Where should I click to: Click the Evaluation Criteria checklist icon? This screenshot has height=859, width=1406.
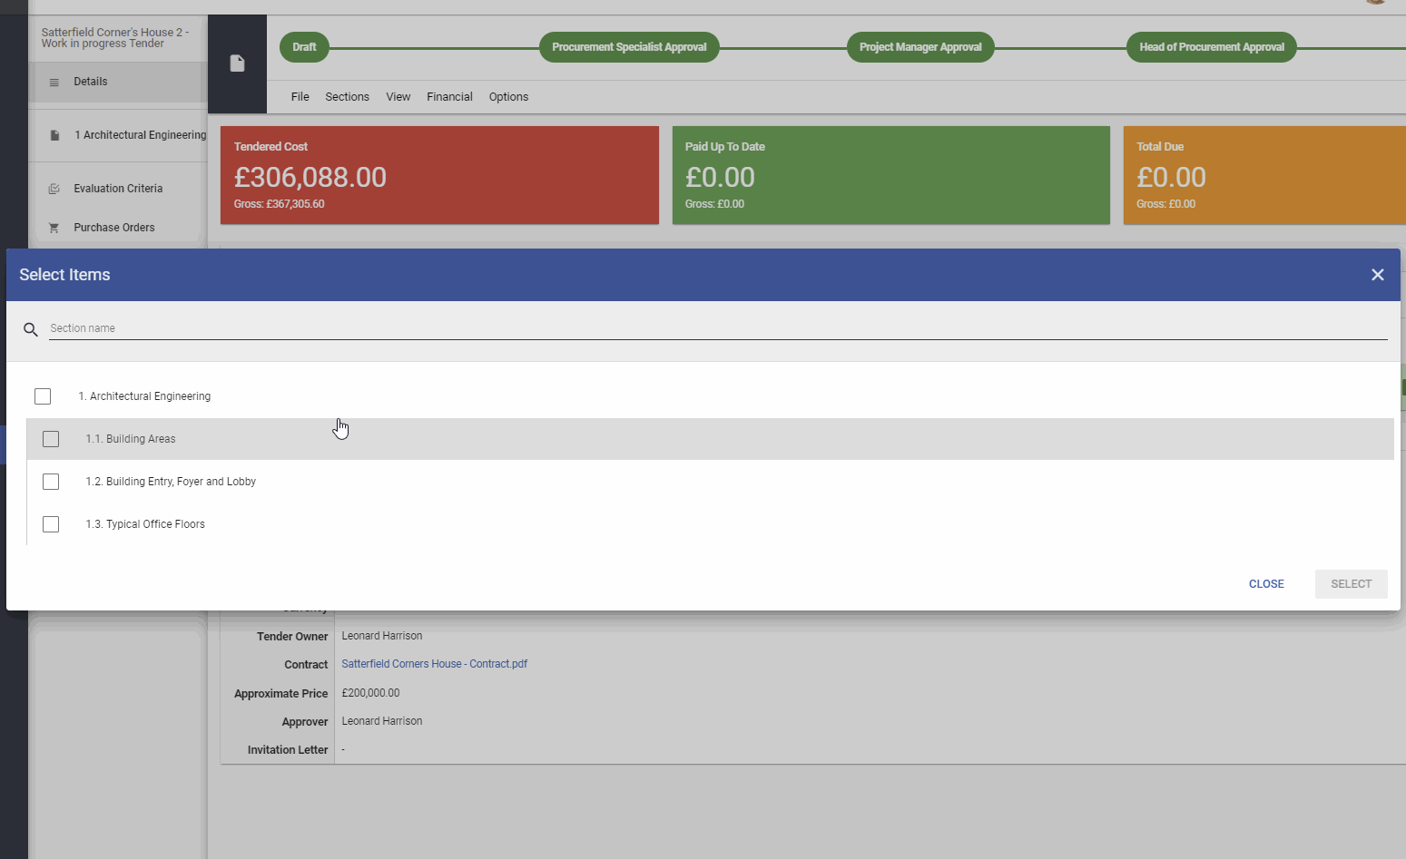pos(54,189)
